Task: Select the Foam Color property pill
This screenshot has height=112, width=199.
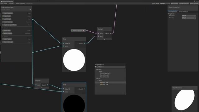Action: [7, 16]
